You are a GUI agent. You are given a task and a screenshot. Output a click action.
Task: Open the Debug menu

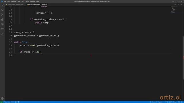(27, 1)
